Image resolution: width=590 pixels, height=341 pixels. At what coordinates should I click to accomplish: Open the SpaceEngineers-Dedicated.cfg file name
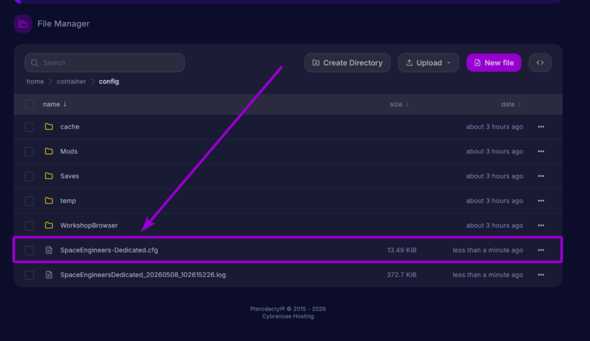coord(109,250)
